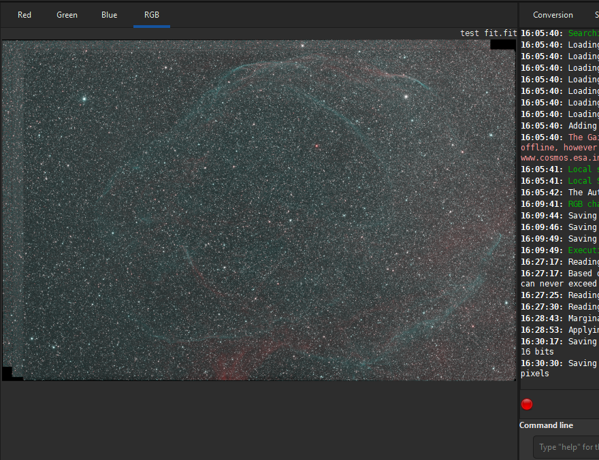Select the 16:05:42 log entry
This screenshot has width=599, height=460.
(x=560, y=193)
